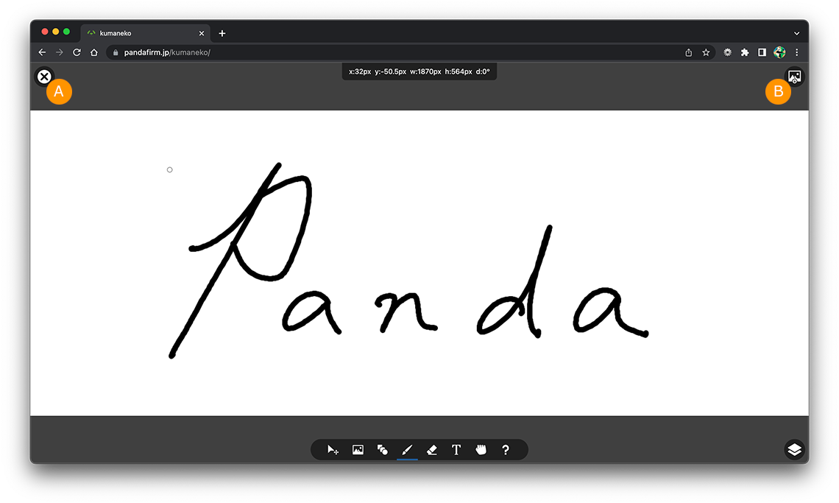Select the text tool
Viewport: 839px width, 503px height.
point(456,450)
